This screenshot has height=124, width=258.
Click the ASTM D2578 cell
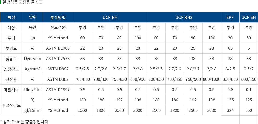pyautogui.click(x=58, y=59)
